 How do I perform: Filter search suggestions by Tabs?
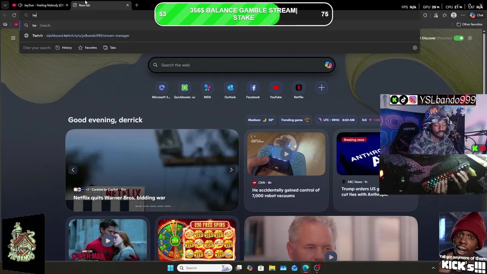110,48
